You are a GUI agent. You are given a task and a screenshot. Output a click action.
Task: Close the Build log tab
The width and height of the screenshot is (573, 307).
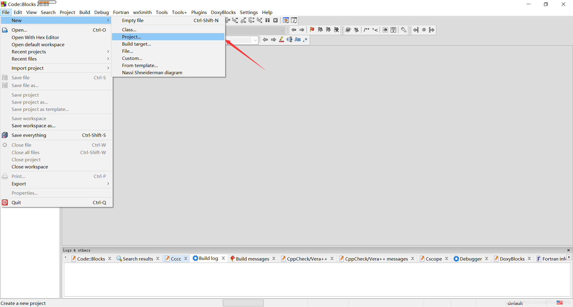223,258
